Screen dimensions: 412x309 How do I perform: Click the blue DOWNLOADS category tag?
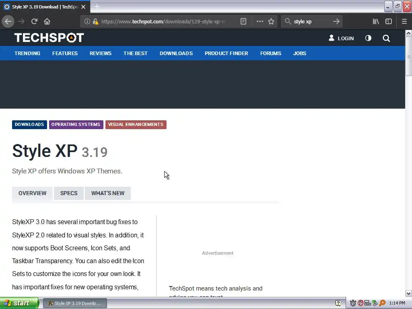29,125
